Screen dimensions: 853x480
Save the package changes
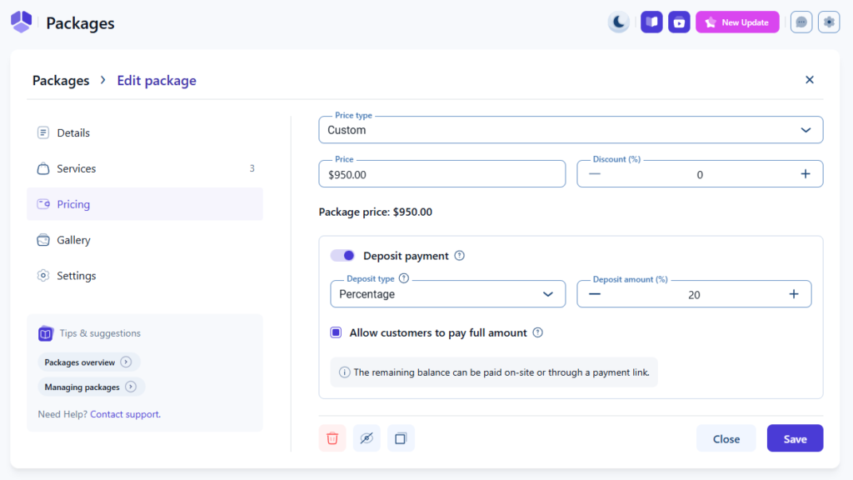point(795,438)
